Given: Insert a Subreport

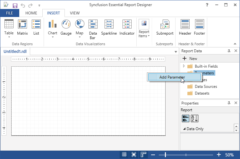Looking at the screenshot, I should tap(165, 27).
